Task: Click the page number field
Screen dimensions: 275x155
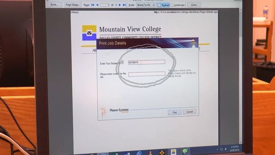Action: click(x=105, y=5)
